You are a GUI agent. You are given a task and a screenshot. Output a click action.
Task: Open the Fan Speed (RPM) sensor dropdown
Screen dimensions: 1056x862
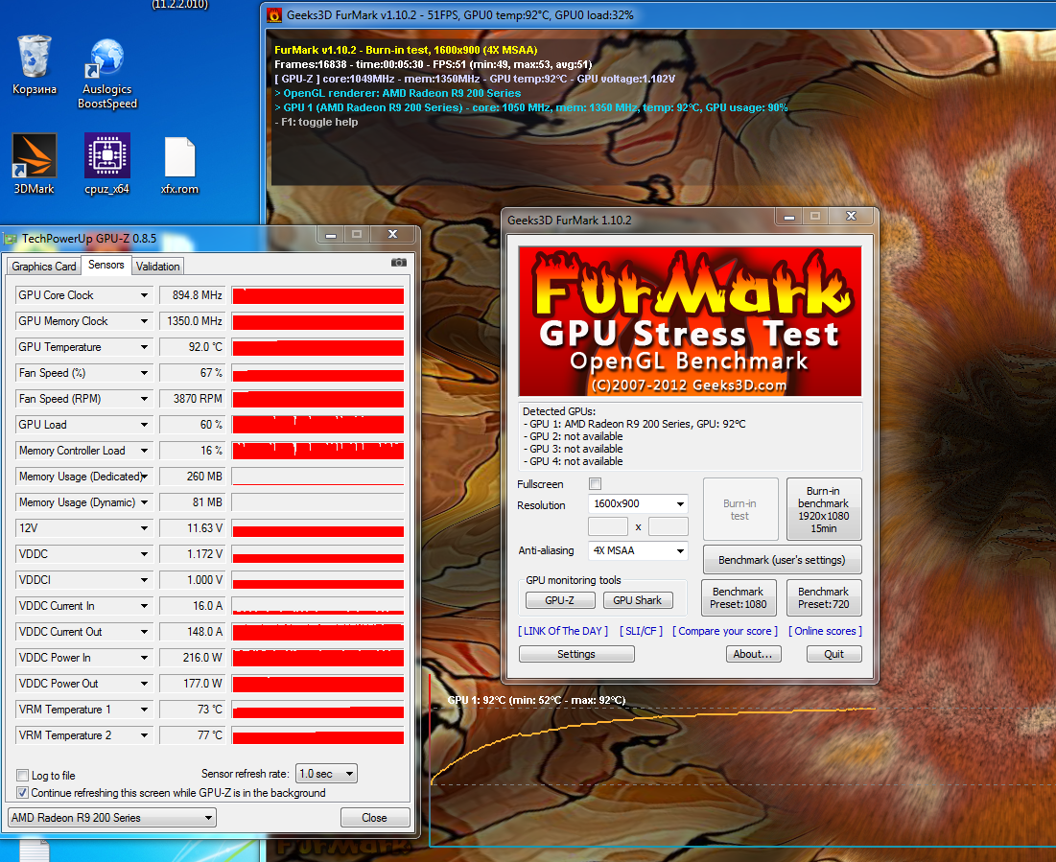pyautogui.click(x=144, y=399)
